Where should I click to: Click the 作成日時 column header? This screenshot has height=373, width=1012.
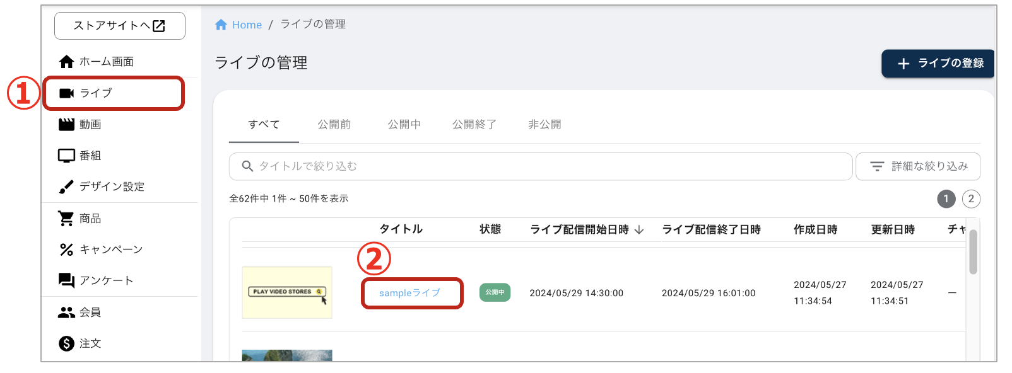point(815,229)
